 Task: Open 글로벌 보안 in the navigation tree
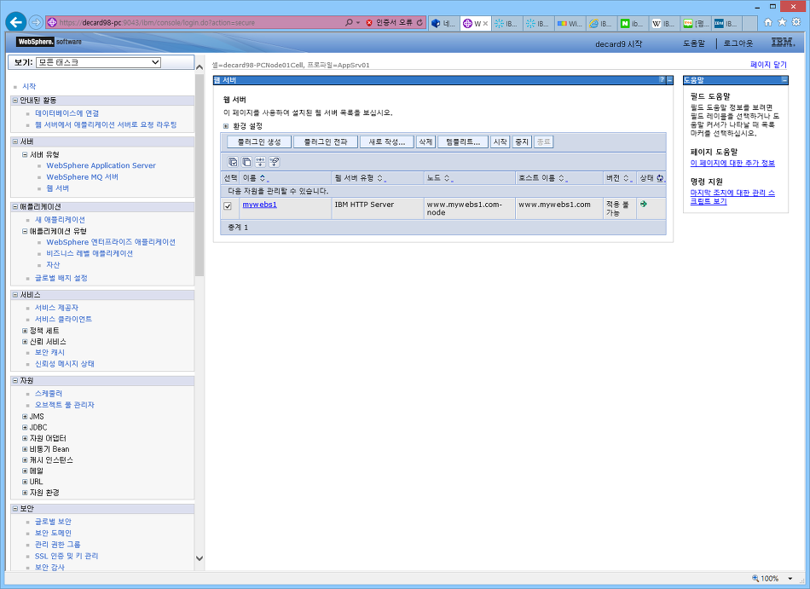click(53, 522)
